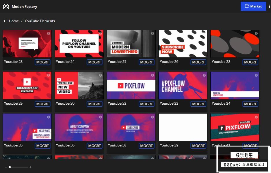Screen dimensions: 271x173
Task: Increase thumbnail size with plus icon
Action: coord(30,167)
